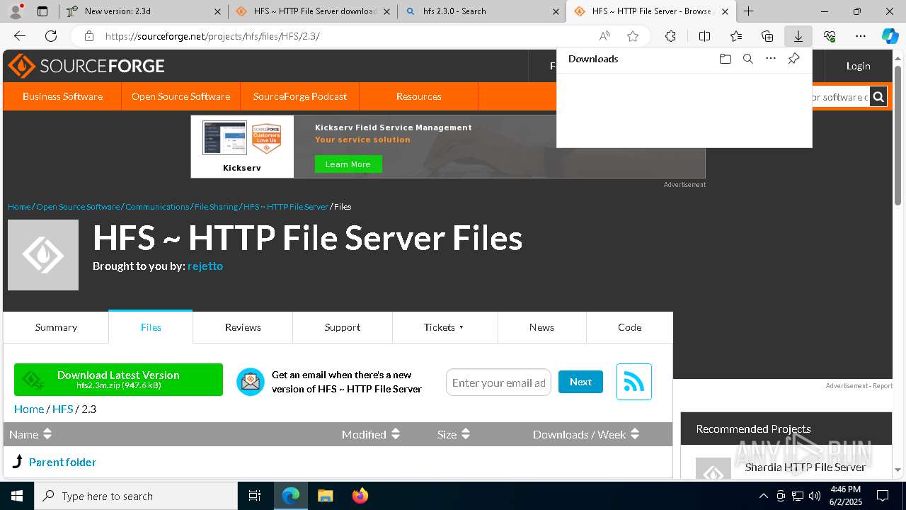Sort files by Size column

point(453,434)
